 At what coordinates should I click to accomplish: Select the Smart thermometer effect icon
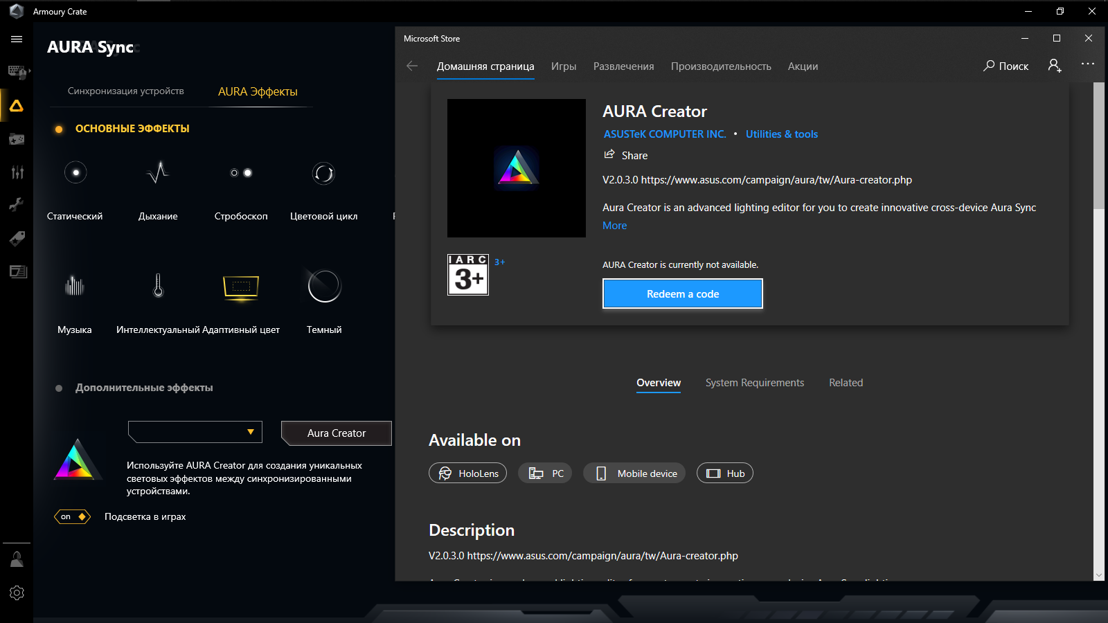point(158,285)
